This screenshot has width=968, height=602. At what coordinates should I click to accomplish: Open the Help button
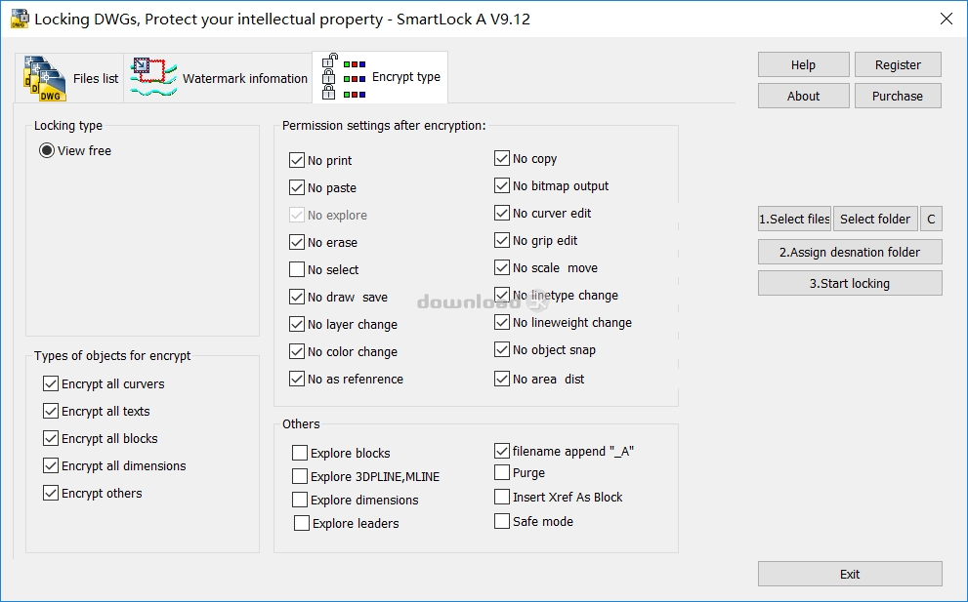point(803,64)
